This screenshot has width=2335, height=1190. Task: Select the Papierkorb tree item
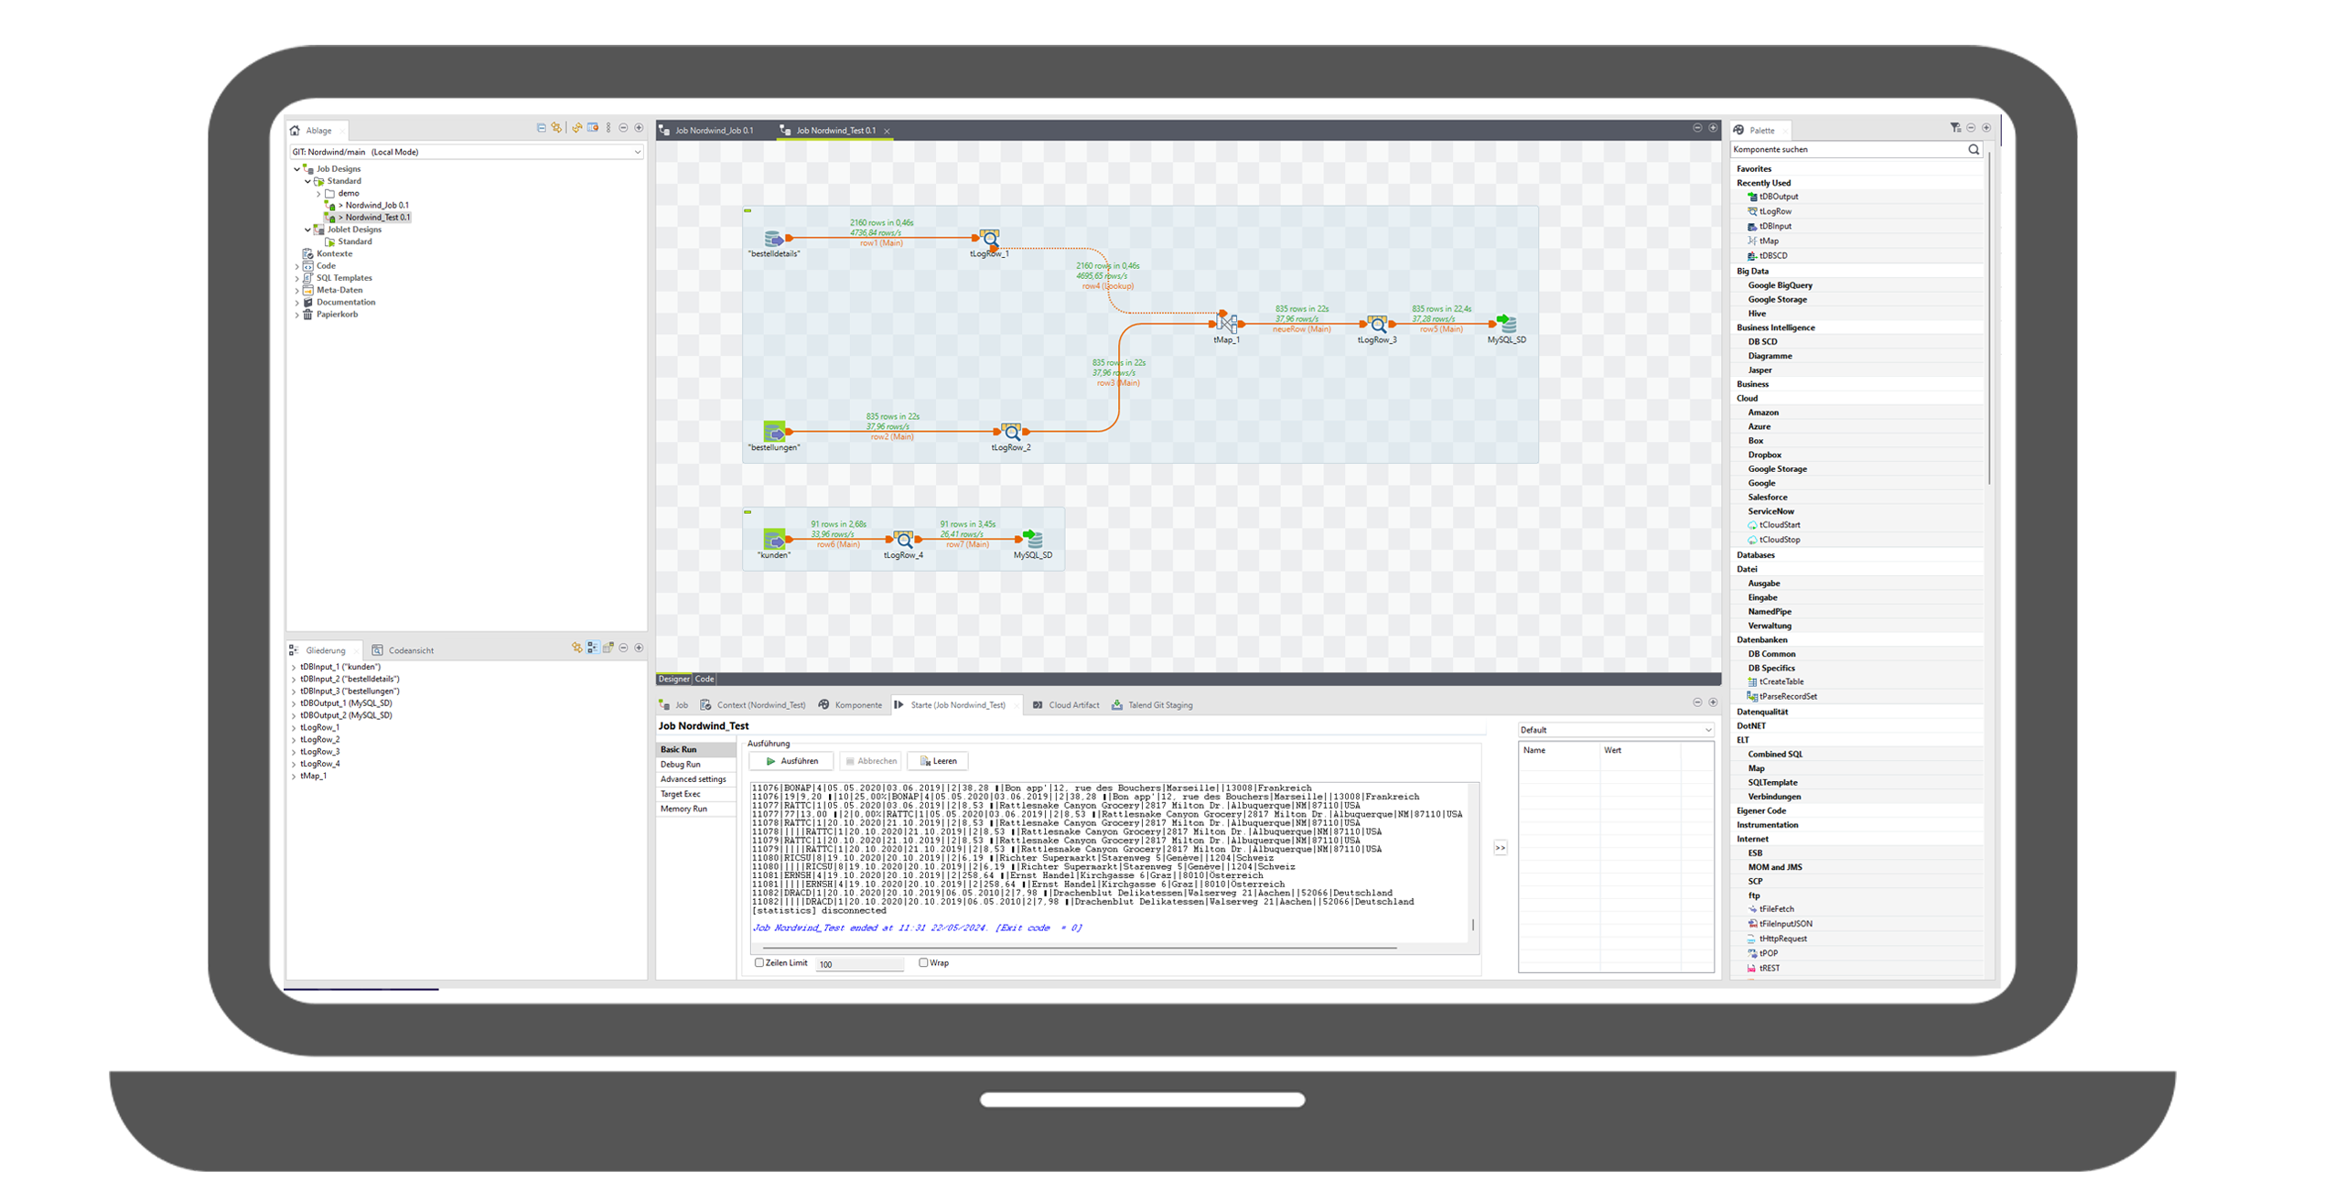click(337, 315)
